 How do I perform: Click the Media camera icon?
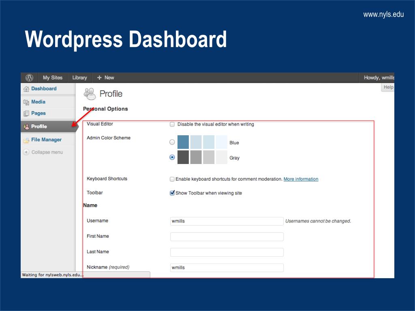point(26,102)
